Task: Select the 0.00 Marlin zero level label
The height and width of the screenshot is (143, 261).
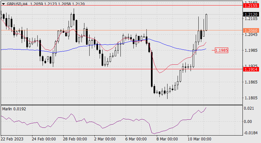Action: (248, 122)
